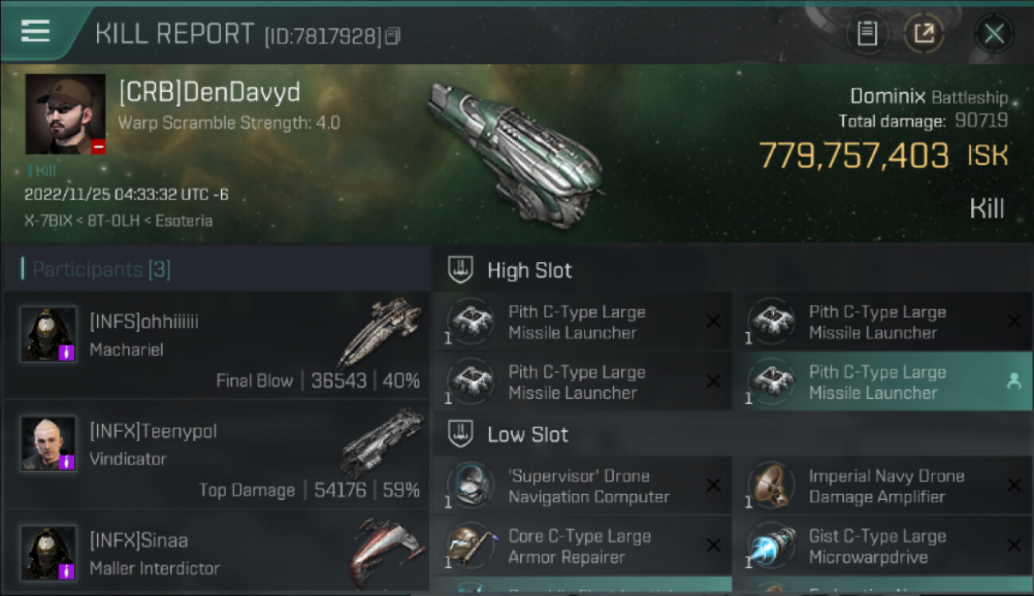Copy the kill report ID icon
Screen dimensions: 1034x596
pos(392,36)
